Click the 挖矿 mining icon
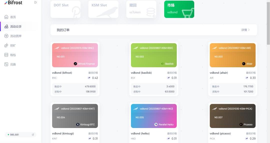270x143 pixels. tap(6, 45)
